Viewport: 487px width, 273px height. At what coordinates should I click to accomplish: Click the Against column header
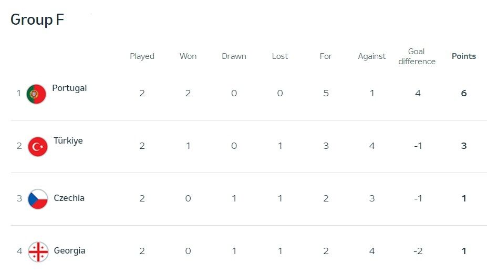tap(371, 56)
